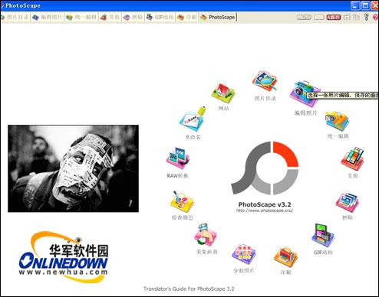Open the 网站 website house icon
The width and height of the screenshot is (379, 297).
(x=223, y=93)
